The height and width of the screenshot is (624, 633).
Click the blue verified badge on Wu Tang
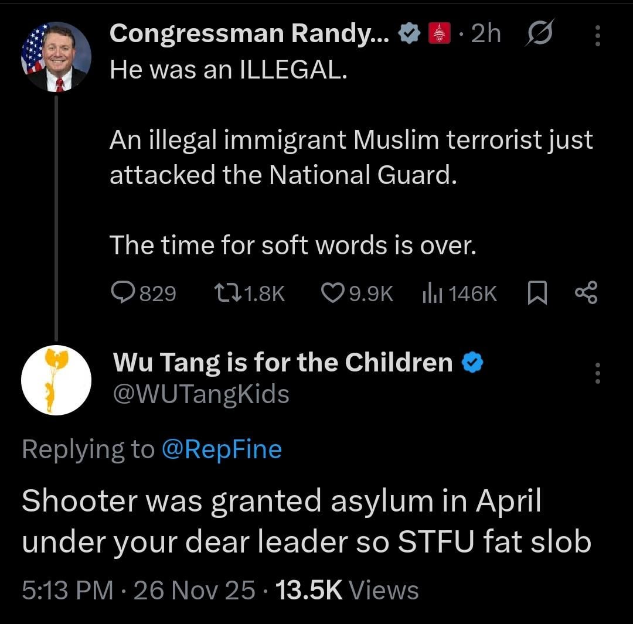click(472, 363)
